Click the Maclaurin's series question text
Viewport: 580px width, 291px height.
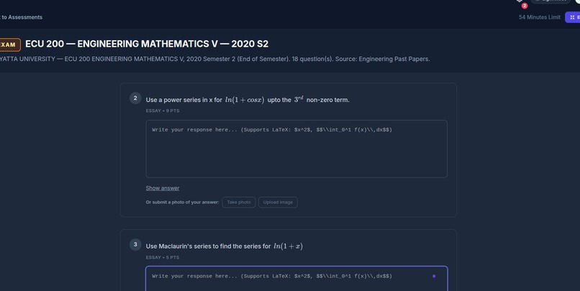click(x=225, y=246)
